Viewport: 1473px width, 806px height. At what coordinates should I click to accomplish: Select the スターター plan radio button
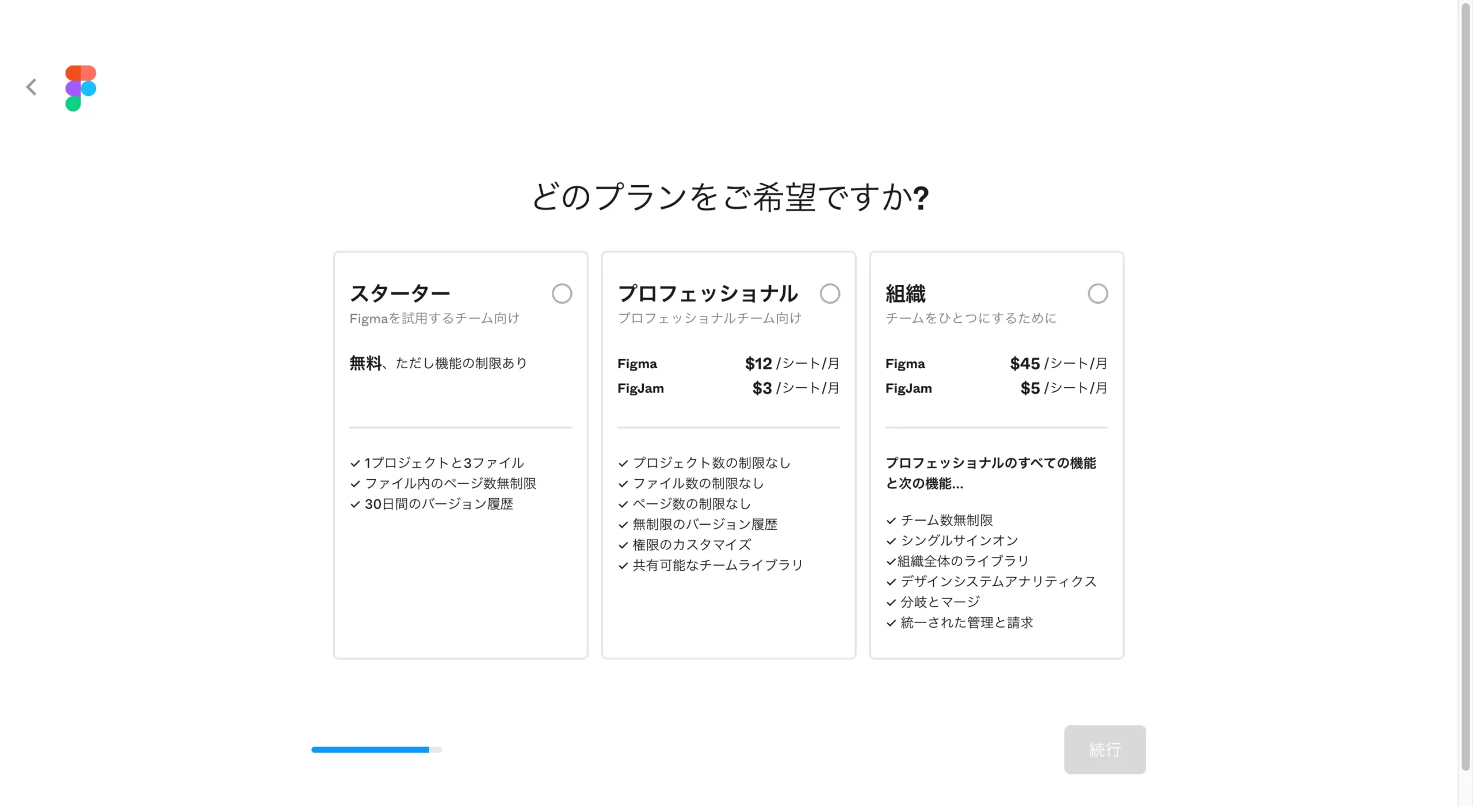pyautogui.click(x=562, y=293)
